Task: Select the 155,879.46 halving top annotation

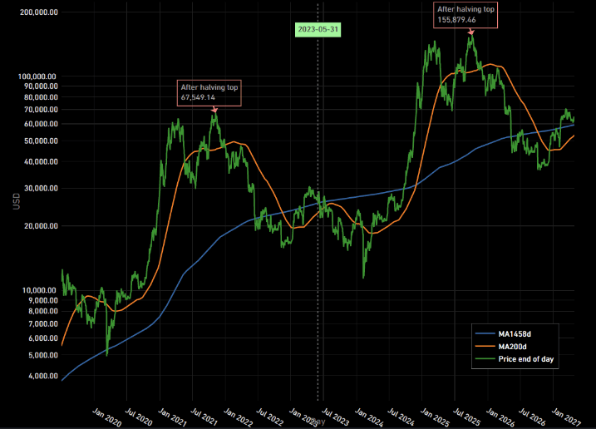Action: click(466, 15)
